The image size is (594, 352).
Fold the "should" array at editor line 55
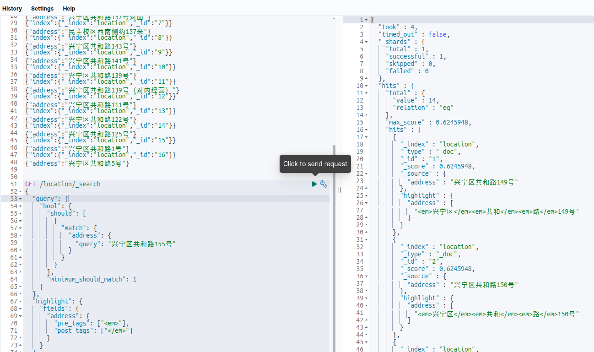click(x=21, y=213)
